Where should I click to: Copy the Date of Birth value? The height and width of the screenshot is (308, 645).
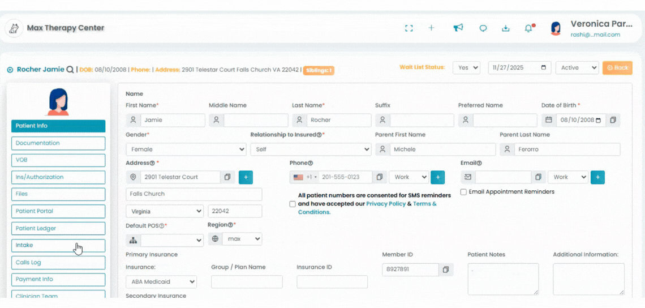tap(613, 120)
